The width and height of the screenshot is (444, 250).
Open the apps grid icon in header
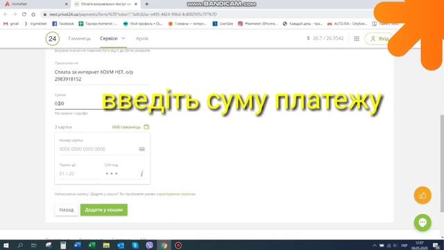click(x=357, y=39)
